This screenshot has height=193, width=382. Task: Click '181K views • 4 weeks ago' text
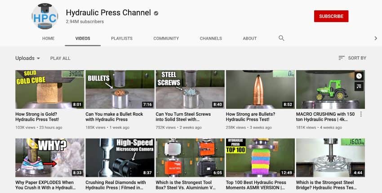pos(319,127)
